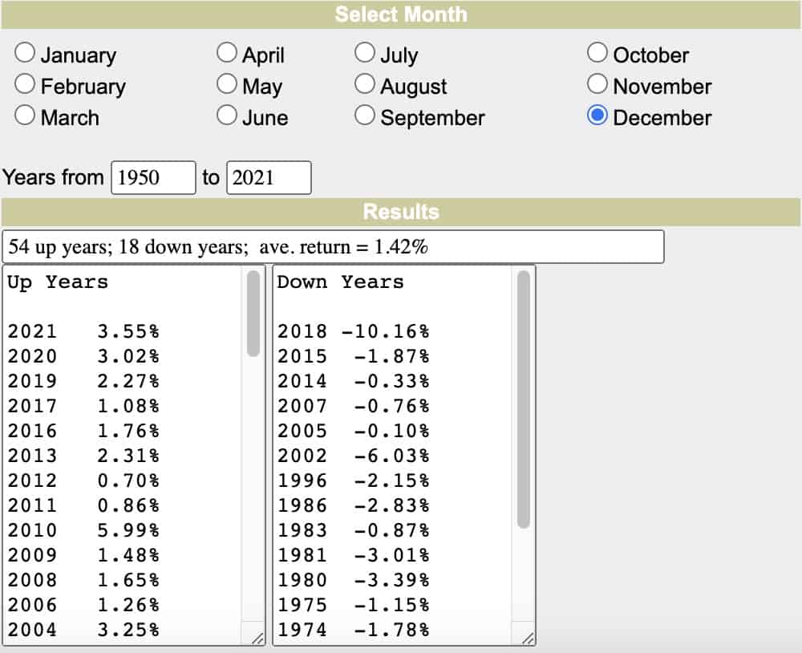Click the row '2012 0.70%'
The height and width of the screenshot is (653, 802).
pyautogui.click(x=83, y=481)
